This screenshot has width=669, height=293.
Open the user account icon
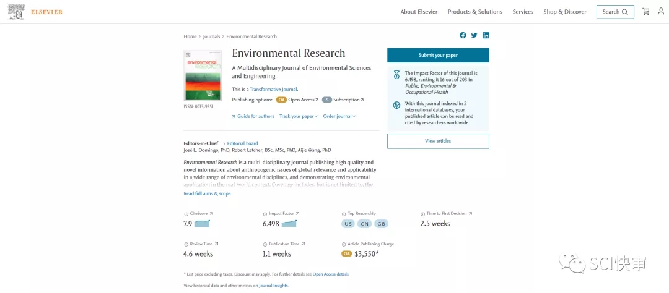pyautogui.click(x=661, y=12)
